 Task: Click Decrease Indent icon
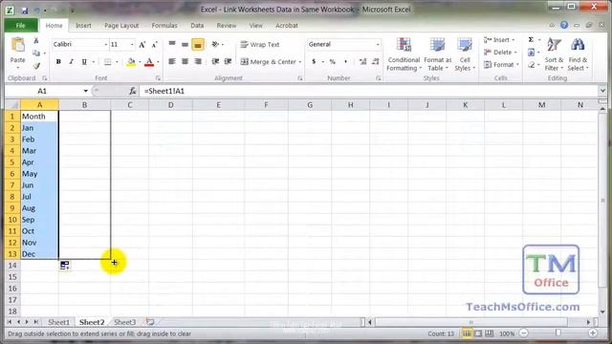pos(215,61)
